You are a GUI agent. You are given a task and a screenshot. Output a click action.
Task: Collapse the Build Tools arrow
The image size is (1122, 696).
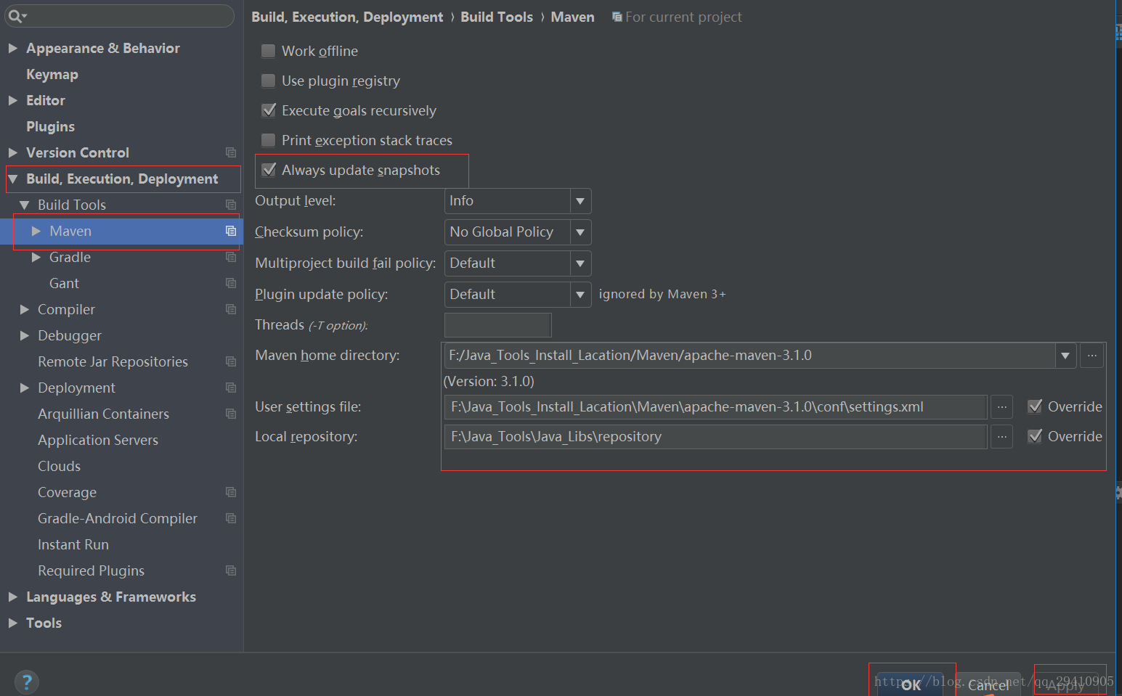pyautogui.click(x=25, y=205)
